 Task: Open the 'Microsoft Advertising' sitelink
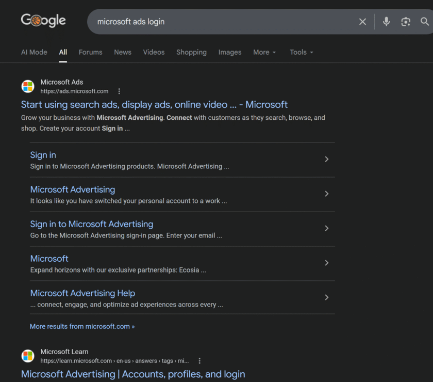73,189
